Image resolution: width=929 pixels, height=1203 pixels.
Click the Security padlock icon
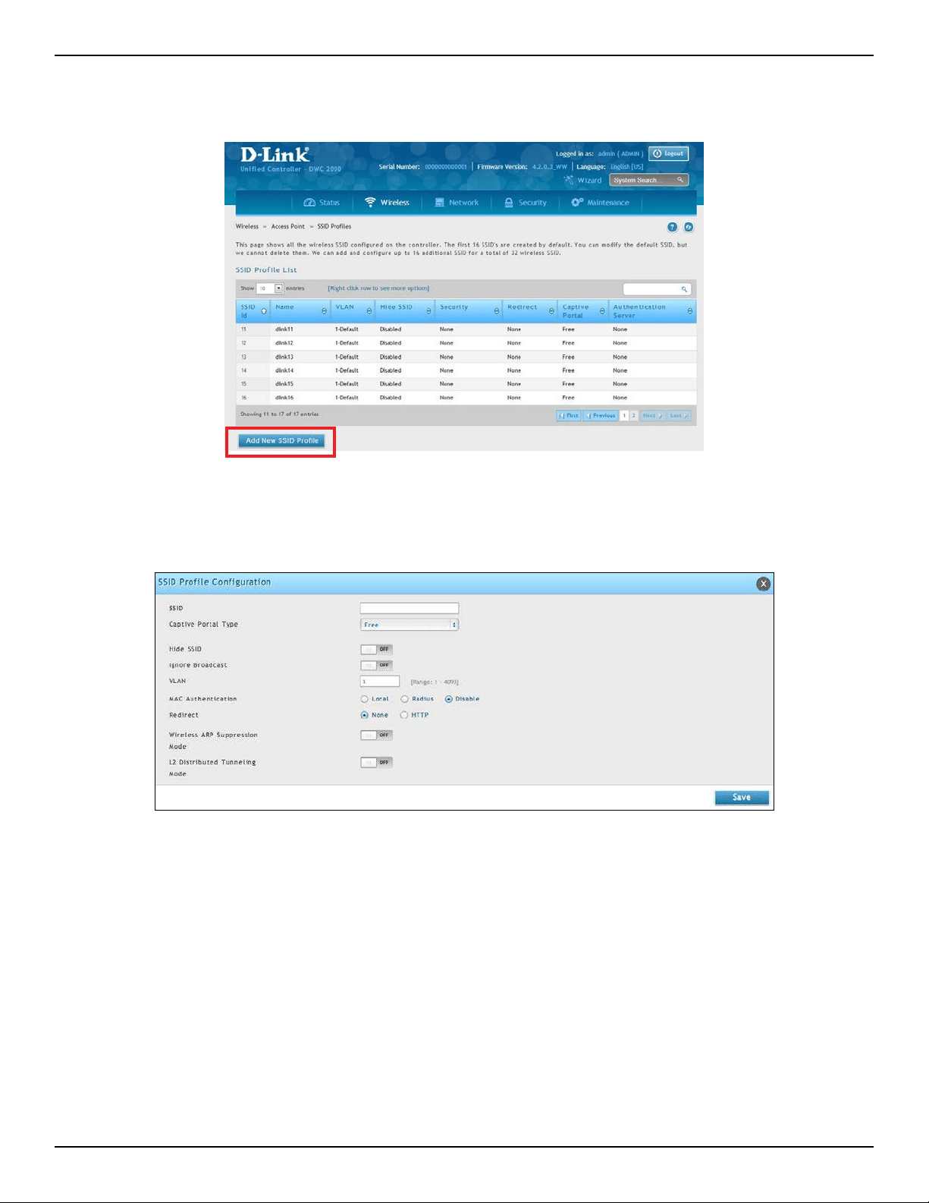pos(509,203)
